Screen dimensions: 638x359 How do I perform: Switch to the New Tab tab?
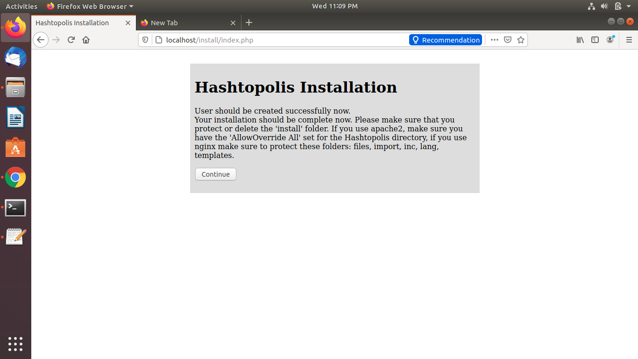coord(189,22)
